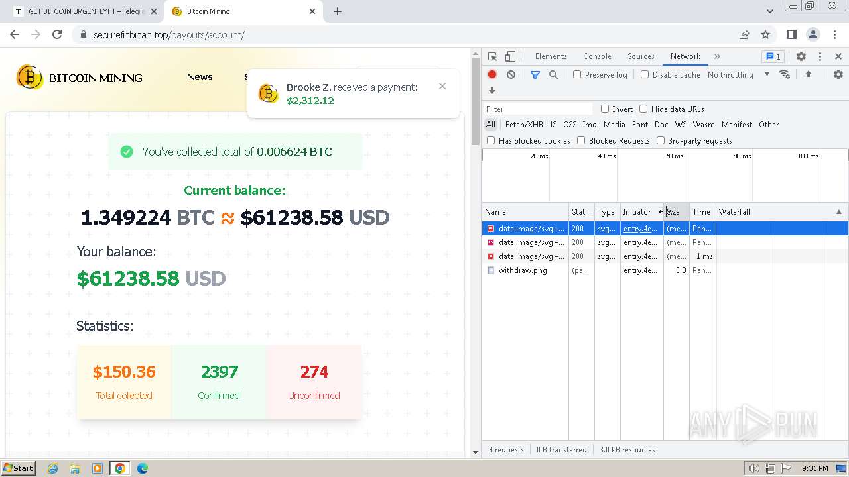This screenshot has width=849, height=477.
Task: Open the console issues counter badge
Action: click(773, 56)
